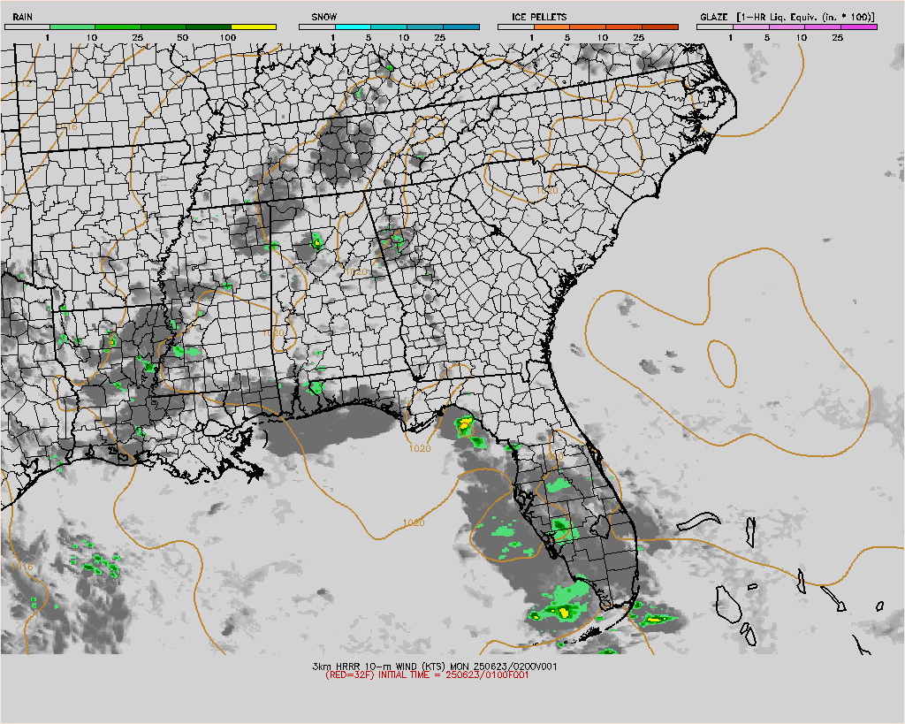This screenshot has width=905, height=724.
Task: Click the red '(RED=32F) INITIAL TIME' caption
Action: [x=427, y=674]
